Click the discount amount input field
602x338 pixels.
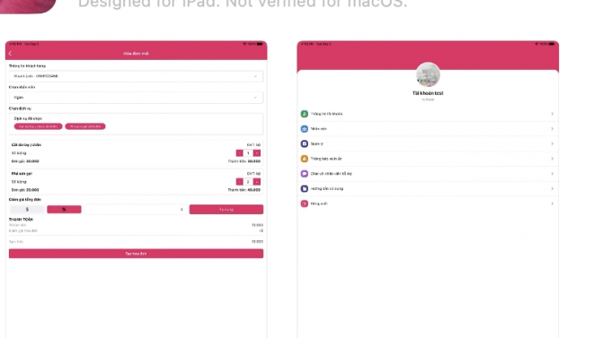tap(135, 209)
